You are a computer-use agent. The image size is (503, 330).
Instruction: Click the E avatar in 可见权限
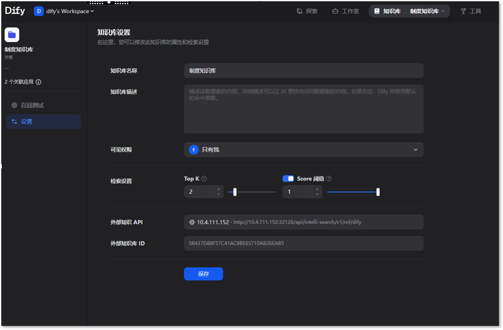pos(193,150)
